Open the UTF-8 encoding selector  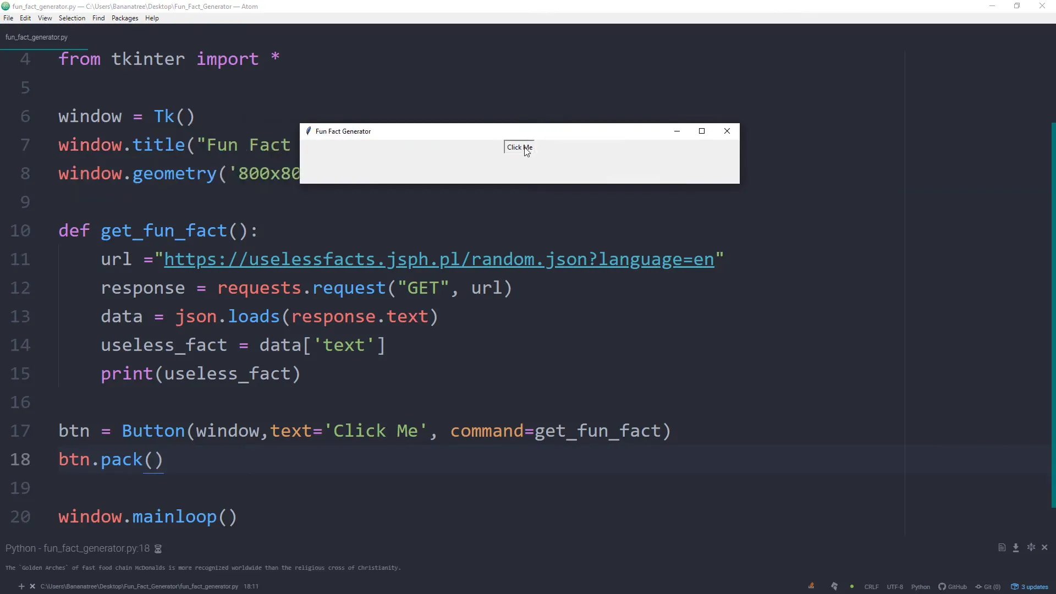click(x=895, y=587)
